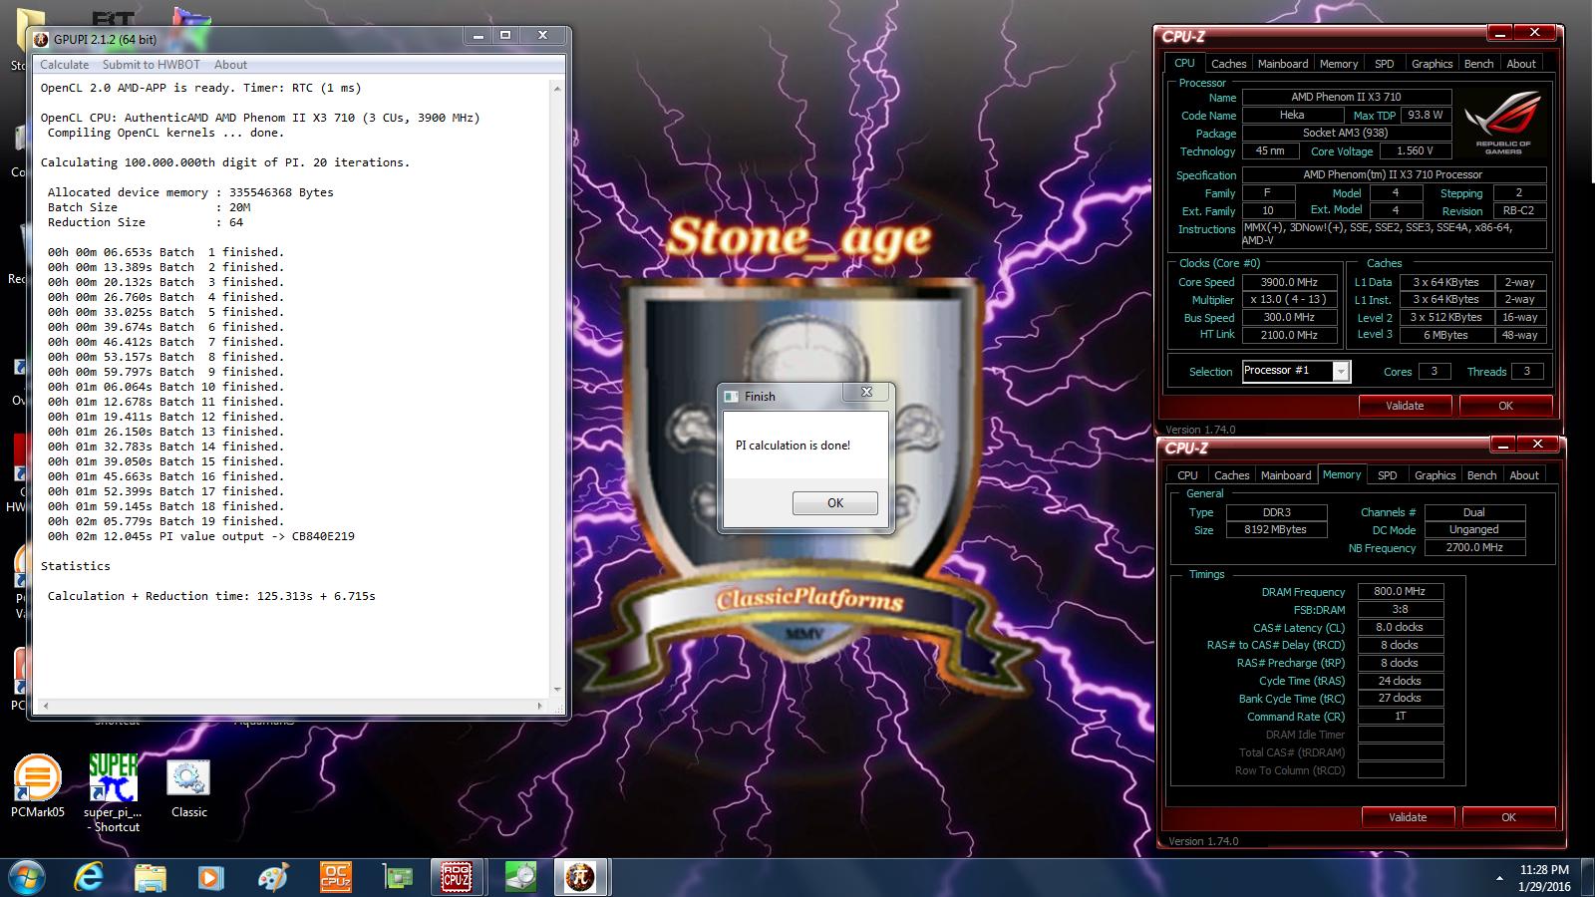This screenshot has width=1595, height=897.
Task: Click GPUPI horizontal scrollbar right arrow
Action: click(540, 706)
